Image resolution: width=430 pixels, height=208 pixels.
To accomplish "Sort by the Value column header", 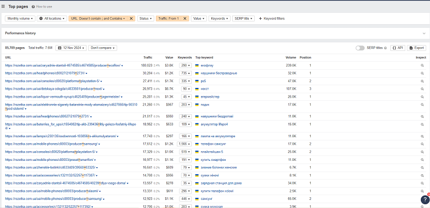I will [x=169, y=57].
